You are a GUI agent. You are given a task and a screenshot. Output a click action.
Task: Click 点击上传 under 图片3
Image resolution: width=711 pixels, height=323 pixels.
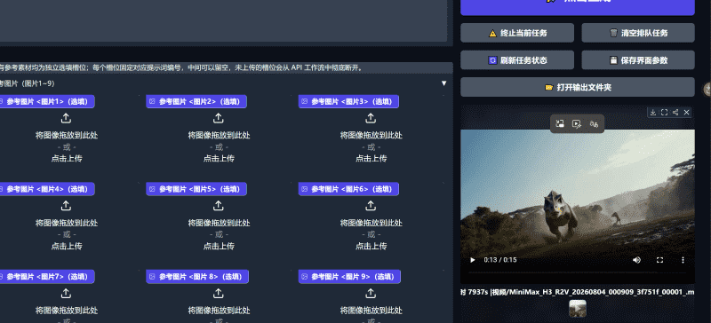click(x=371, y=159)
